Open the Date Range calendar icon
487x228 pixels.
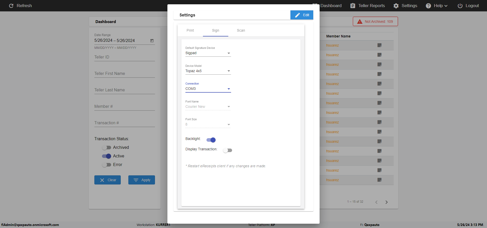[x=152, y=40]
